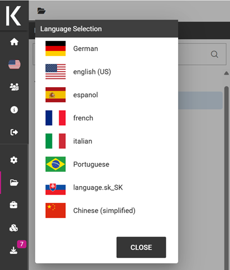This screenshot has height=270, width=230.
Task: Click the home icon in sidebar
Action: [14, 42]
